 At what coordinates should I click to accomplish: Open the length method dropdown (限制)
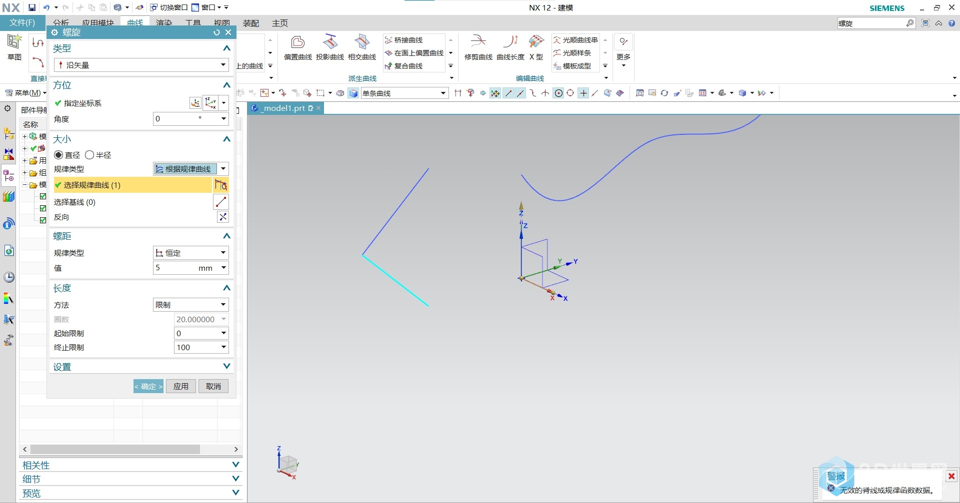(191, 305)
